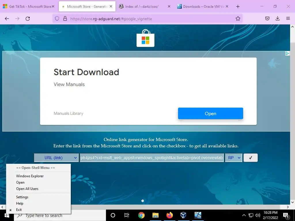
Task: Close the Get TikTok tab
Action: coord(53,6)
